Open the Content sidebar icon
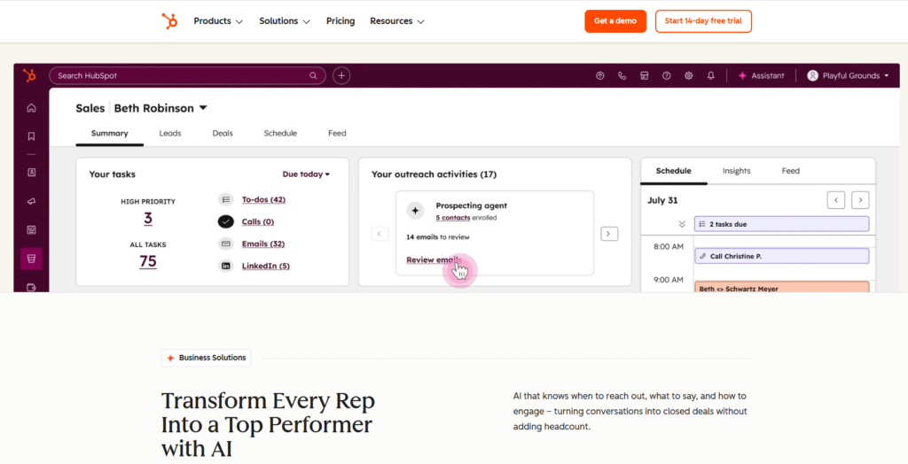This screenshot has height=464, width=908. tap(31, 229)
